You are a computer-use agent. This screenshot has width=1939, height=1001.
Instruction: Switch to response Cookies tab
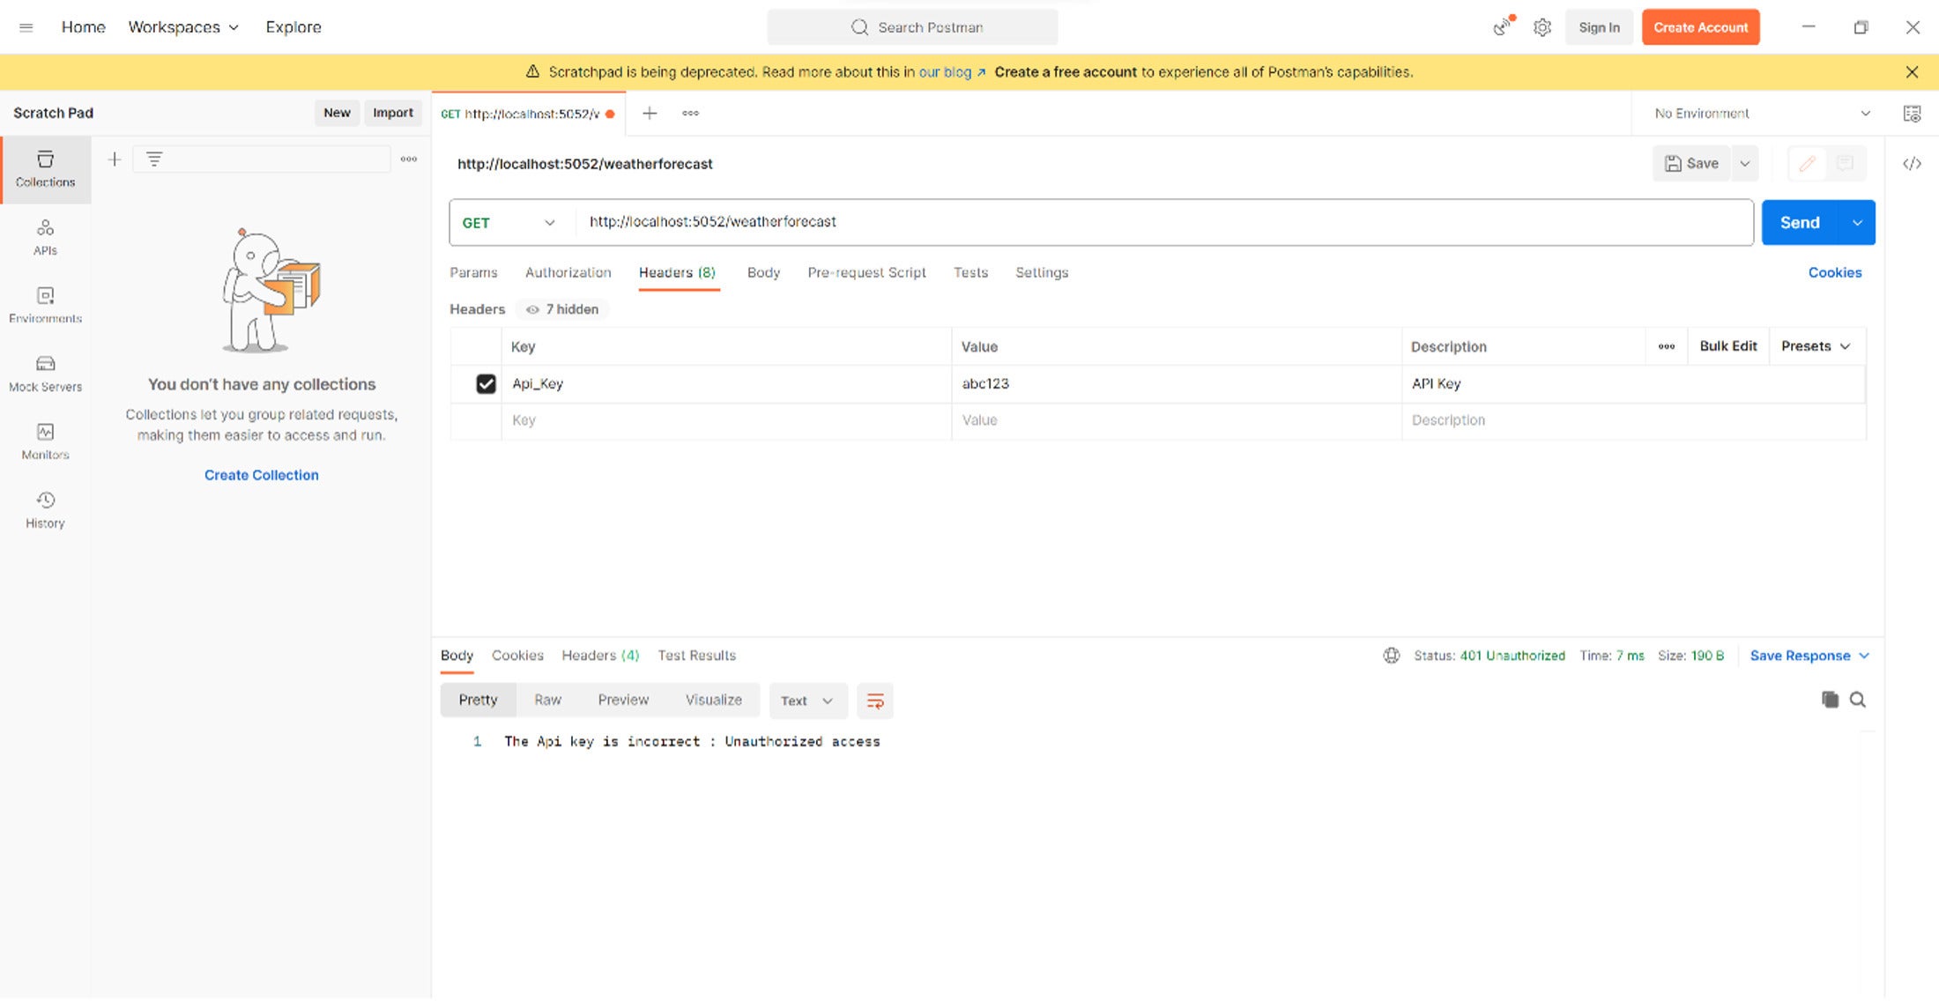tap(517, 656)
